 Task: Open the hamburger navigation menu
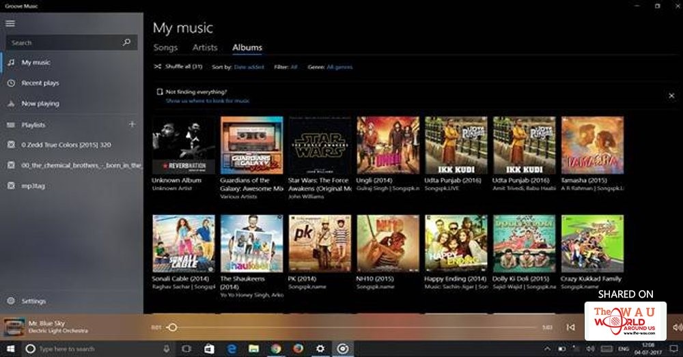10,23
